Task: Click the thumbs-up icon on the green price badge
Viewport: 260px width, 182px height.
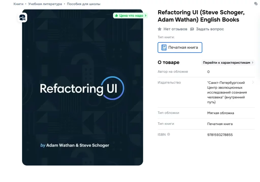Action: point(117,15)
